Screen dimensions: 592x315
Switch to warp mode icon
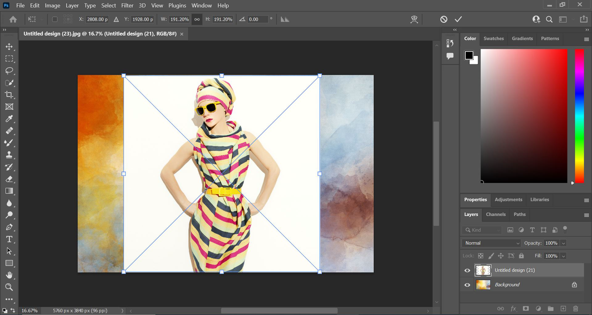pyautogui.click(x=414, y=19)
